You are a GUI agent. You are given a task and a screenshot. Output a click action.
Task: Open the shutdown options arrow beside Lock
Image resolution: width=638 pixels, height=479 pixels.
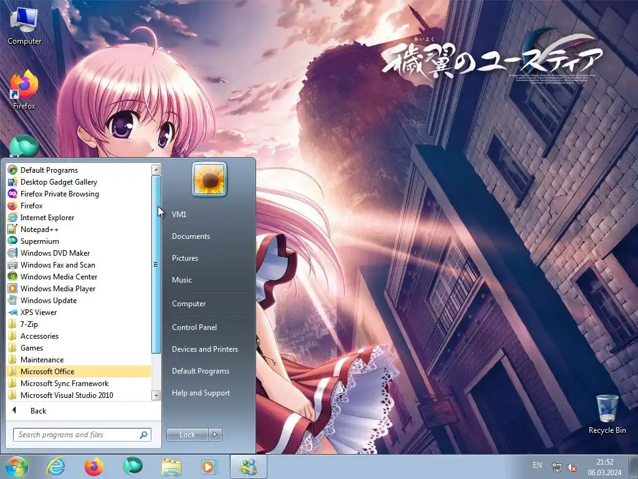click(215, 435)
